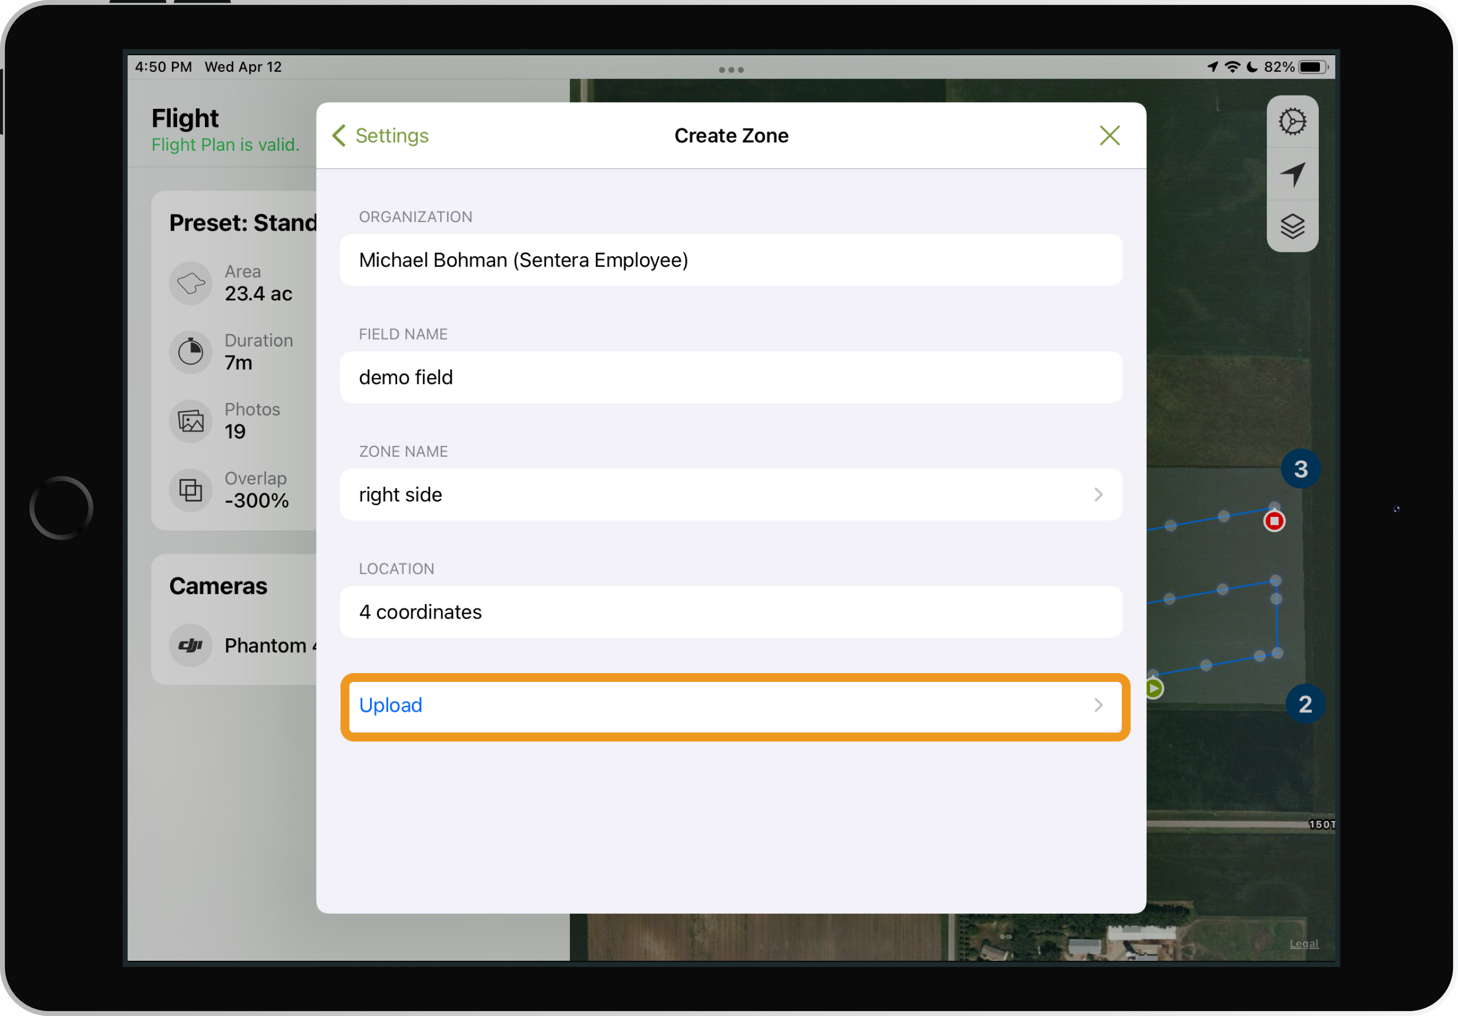1458x1016 pixels.
Task: Open the Upload row chevron
Action: coord(1098,705)
